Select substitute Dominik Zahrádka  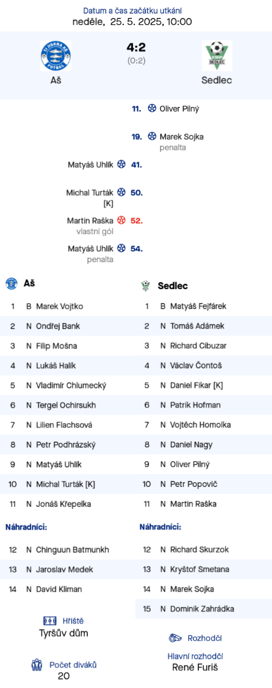click(x=202, y=609)
